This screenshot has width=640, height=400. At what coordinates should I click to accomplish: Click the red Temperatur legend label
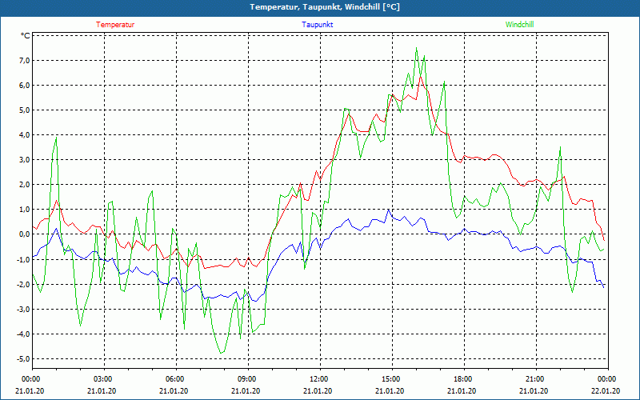[x=115, y=25]
